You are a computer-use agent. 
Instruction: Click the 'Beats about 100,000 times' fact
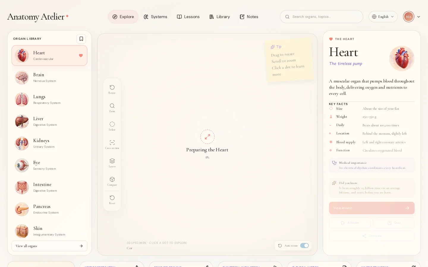pyautogui.click(x=381, y=125)
